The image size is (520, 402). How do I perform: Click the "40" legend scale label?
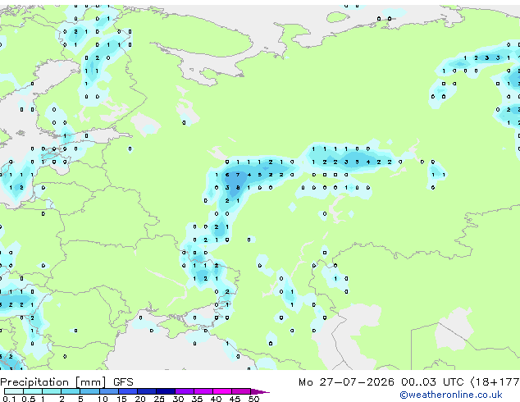[216, 399]
